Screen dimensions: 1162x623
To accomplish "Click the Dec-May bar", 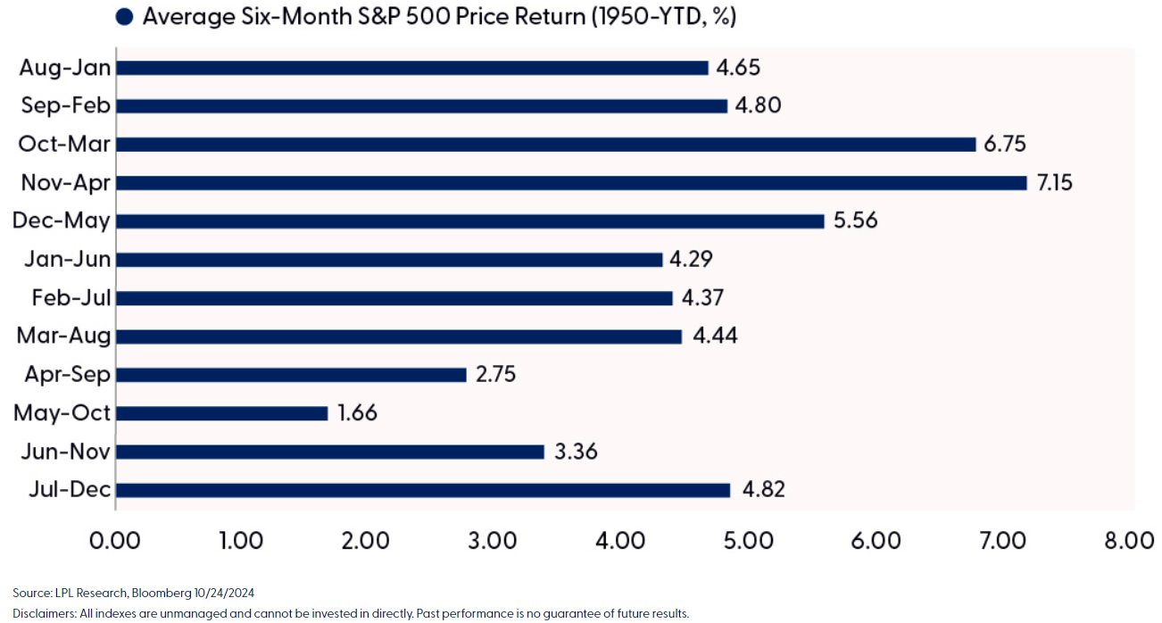I will pyautogui.click(x=469, y=221).
